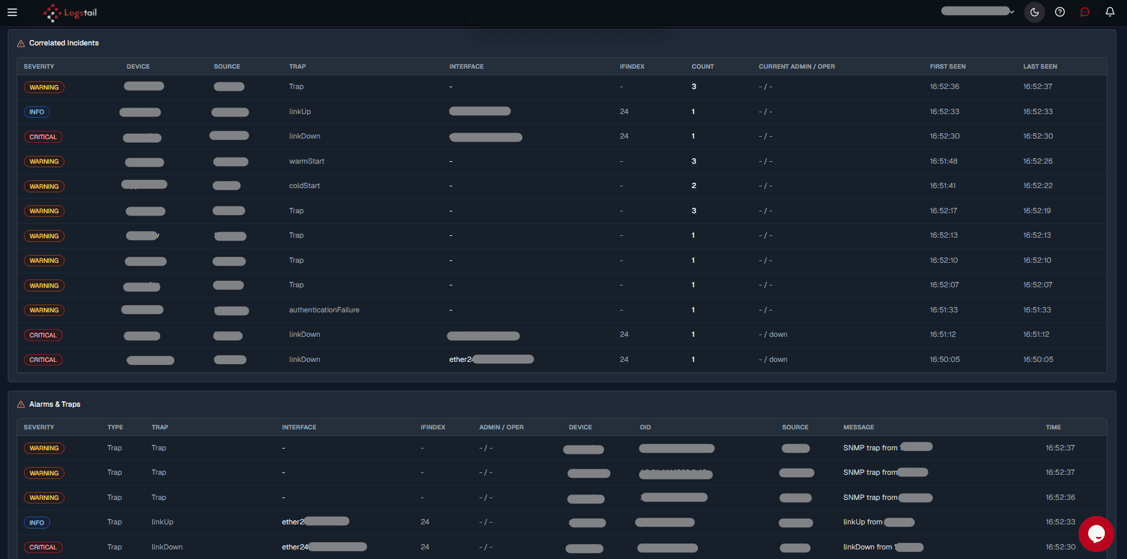This screenshot has height=559, width=1127.
Task: Sort alarms by OID column header
Action: [x=645, y=427]
